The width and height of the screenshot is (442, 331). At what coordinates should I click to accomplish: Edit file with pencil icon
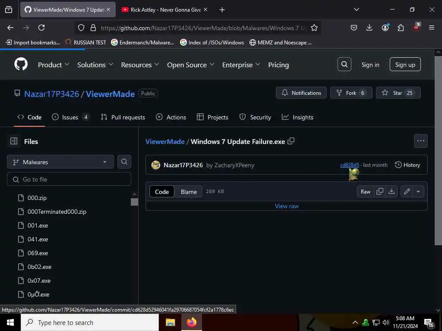pyautogui.click(x=407, y=191)
